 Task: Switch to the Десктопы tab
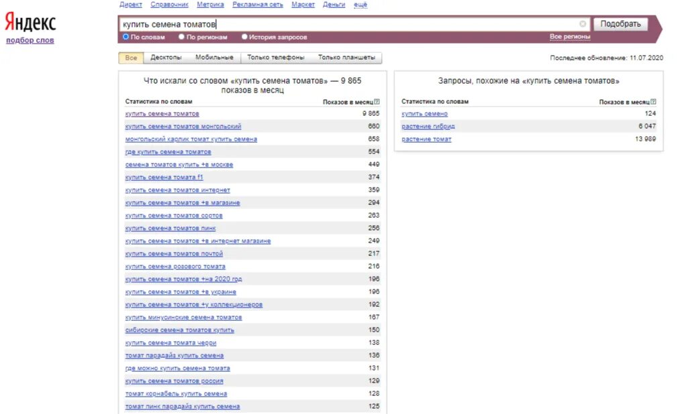pos(166,58)
